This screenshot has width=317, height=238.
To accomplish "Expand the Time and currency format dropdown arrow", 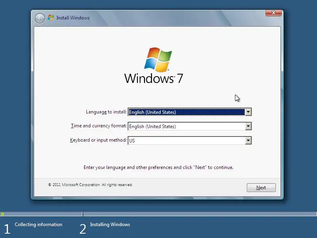I will 248,126.
